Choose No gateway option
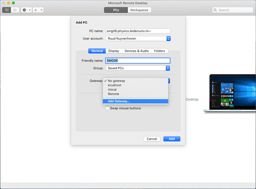256x189 pixels. coord(117,81)
